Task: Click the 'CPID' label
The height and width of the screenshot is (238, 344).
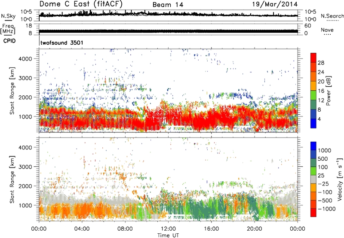Action: [x=9, y=41]
